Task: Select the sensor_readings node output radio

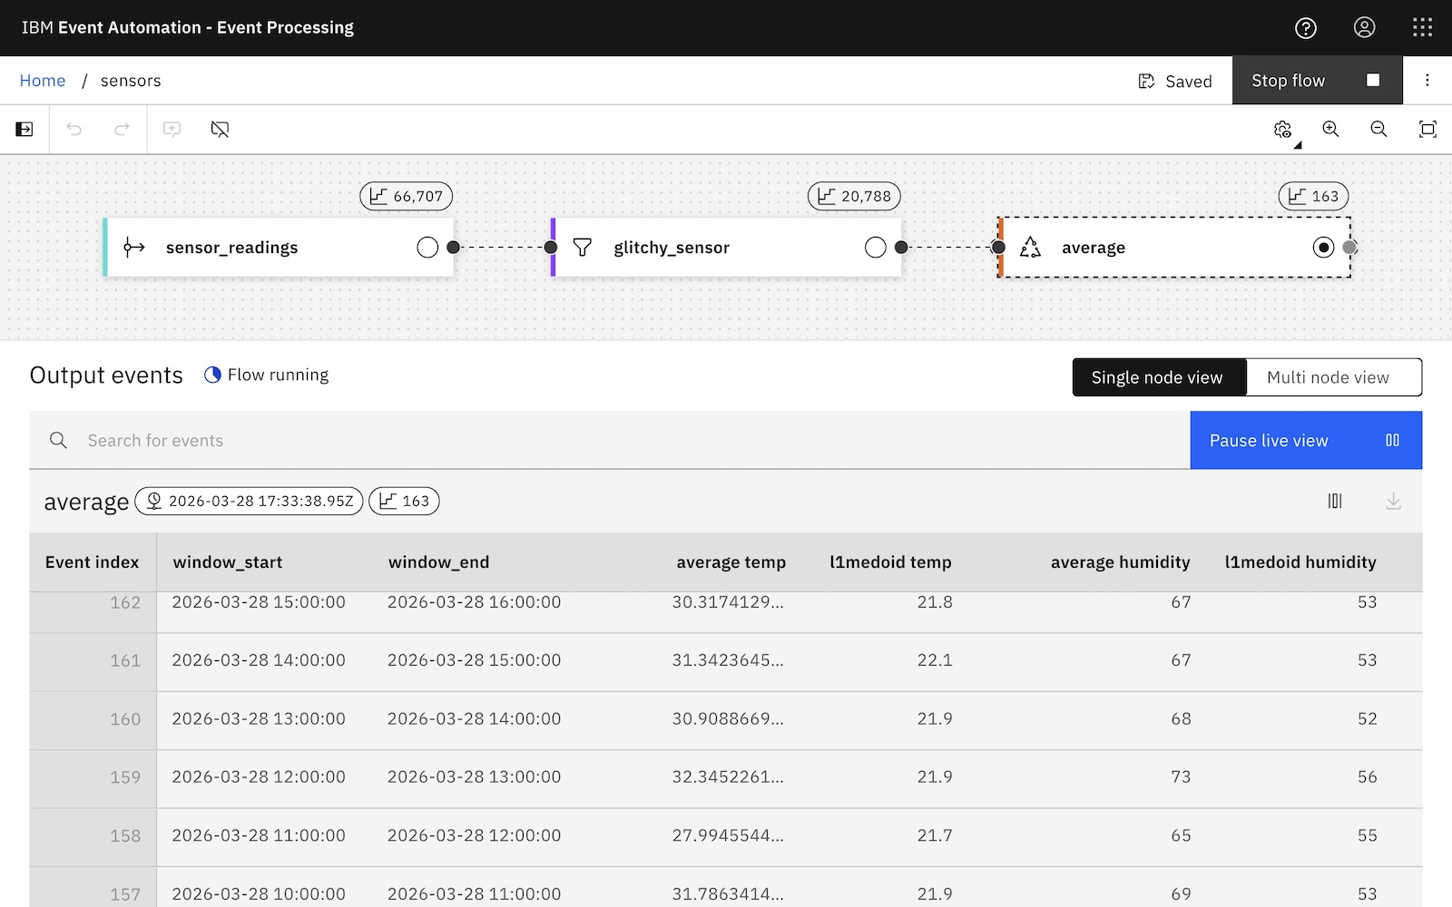Action: click(427, 248)
